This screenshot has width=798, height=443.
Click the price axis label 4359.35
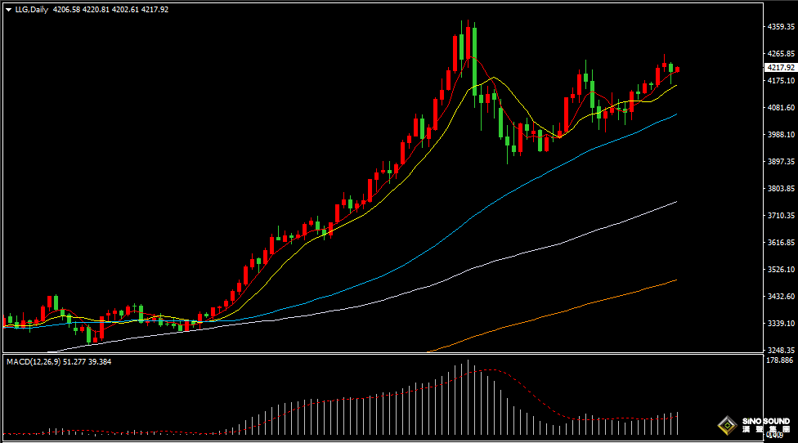[781, 26]
